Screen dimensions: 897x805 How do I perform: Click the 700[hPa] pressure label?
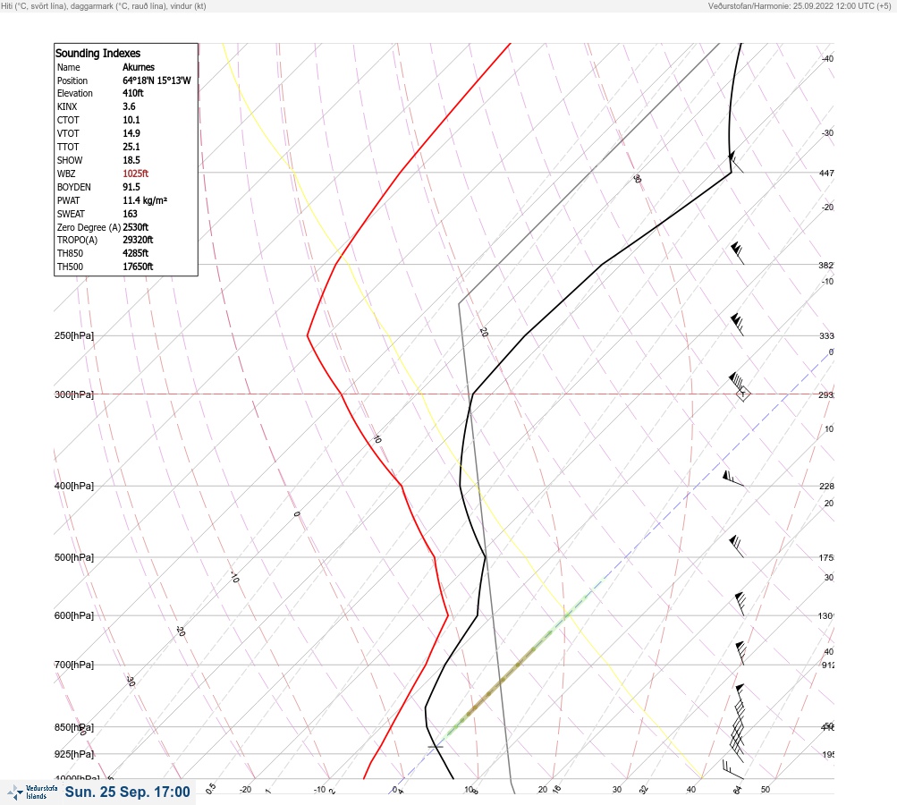pos(74,665)
